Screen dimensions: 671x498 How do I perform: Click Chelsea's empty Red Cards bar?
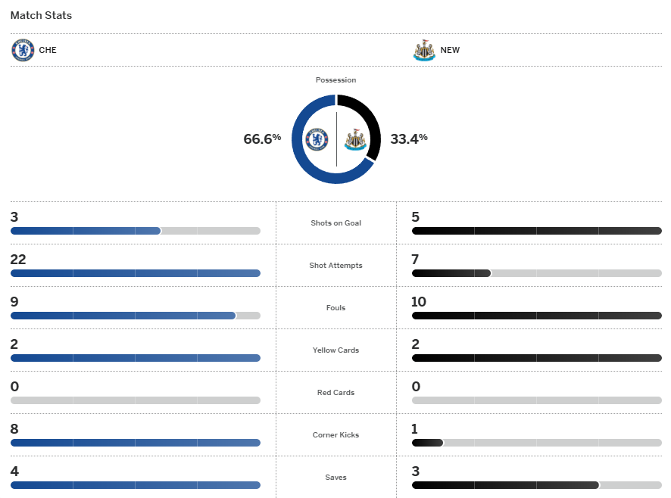point(136,400)
